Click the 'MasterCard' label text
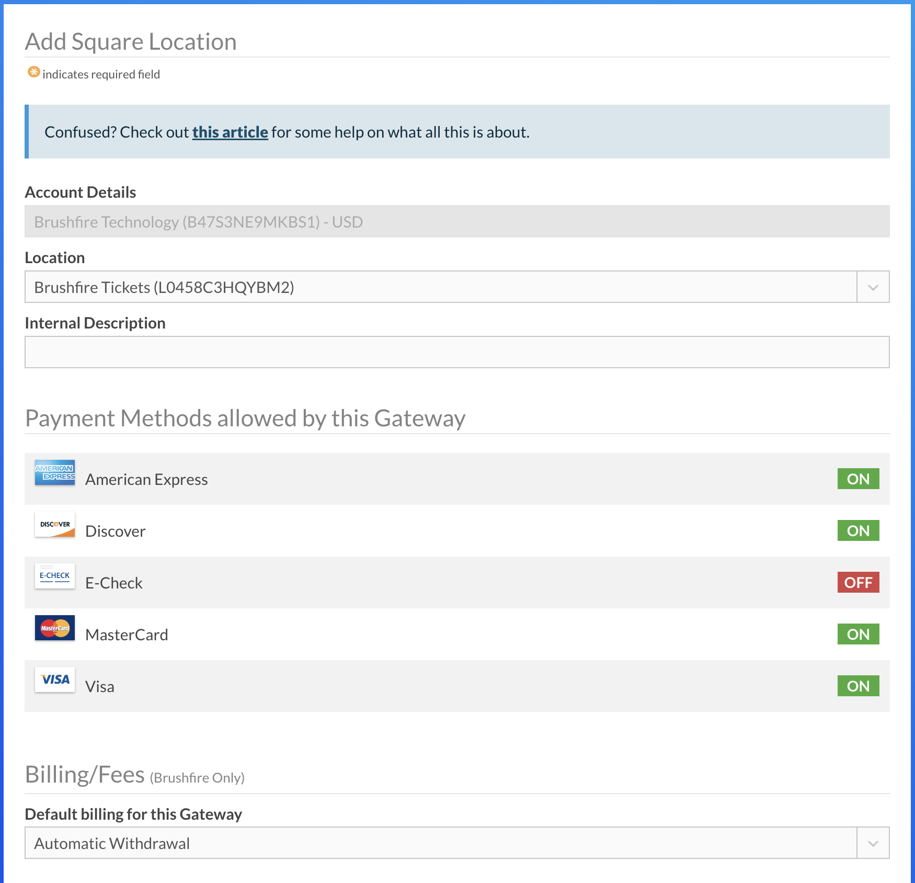The image size is (915, 883). (x=127, y=635)
